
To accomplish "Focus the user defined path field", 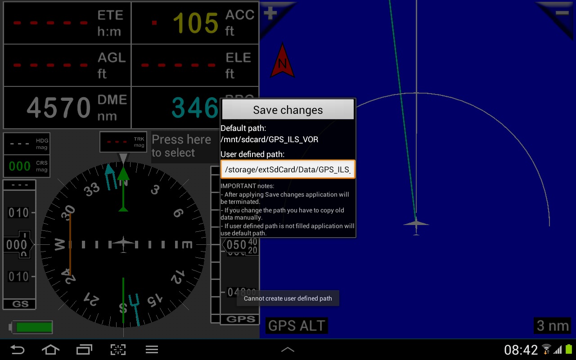I will pyautogui.click(x=288, y=169).
